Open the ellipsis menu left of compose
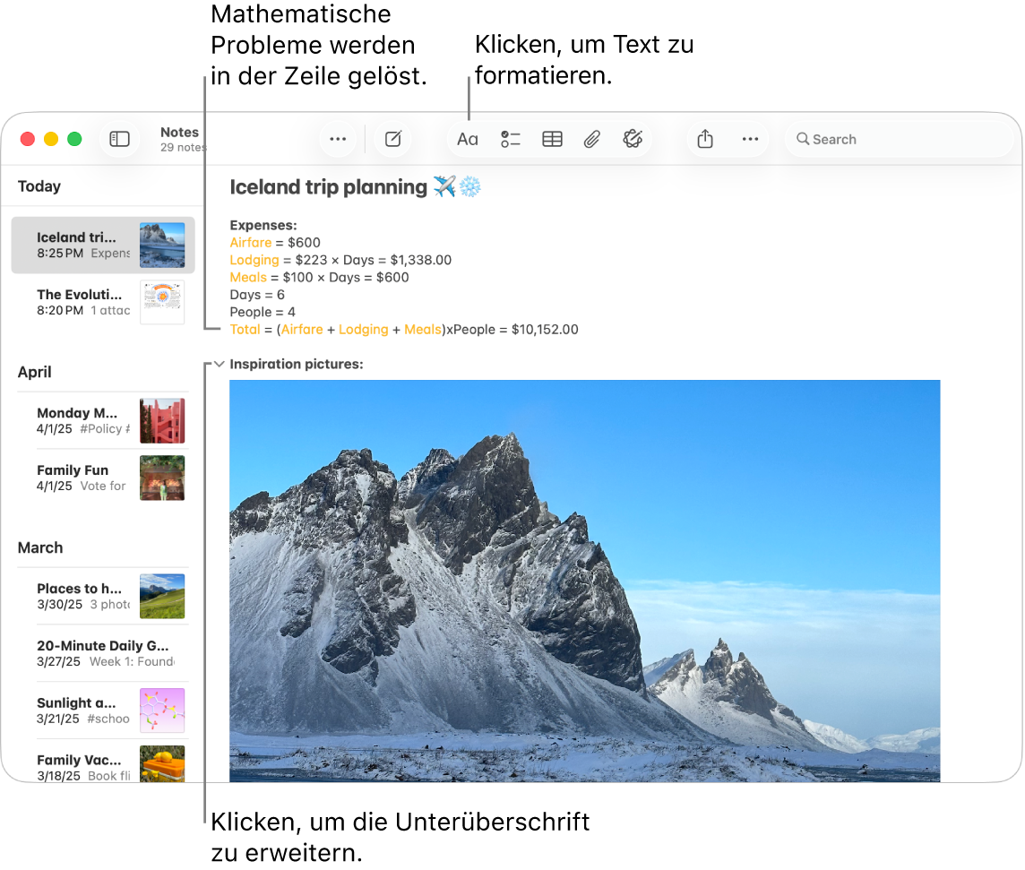 click(x=338, y=139)
